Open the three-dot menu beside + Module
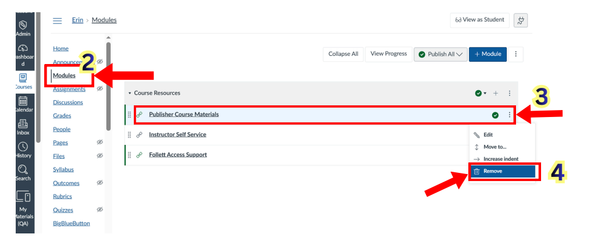The image size is (594, 241). (515, 54)
